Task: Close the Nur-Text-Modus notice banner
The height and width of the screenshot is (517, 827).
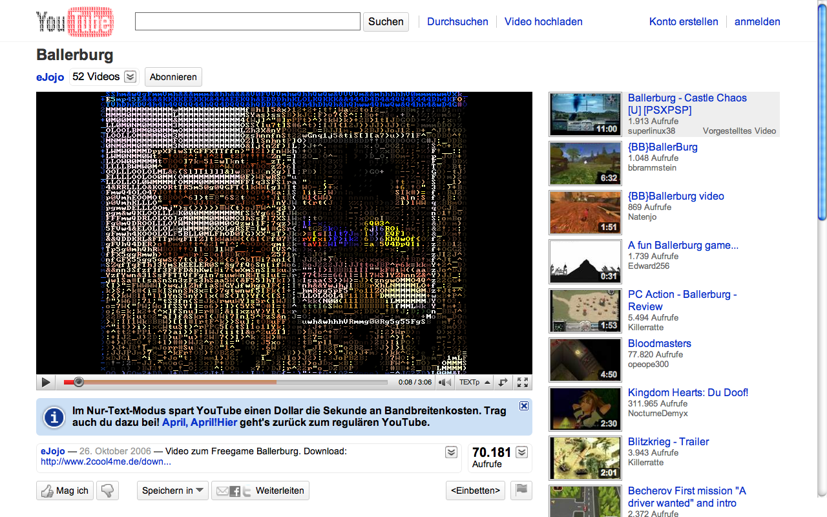Action: 524,406
